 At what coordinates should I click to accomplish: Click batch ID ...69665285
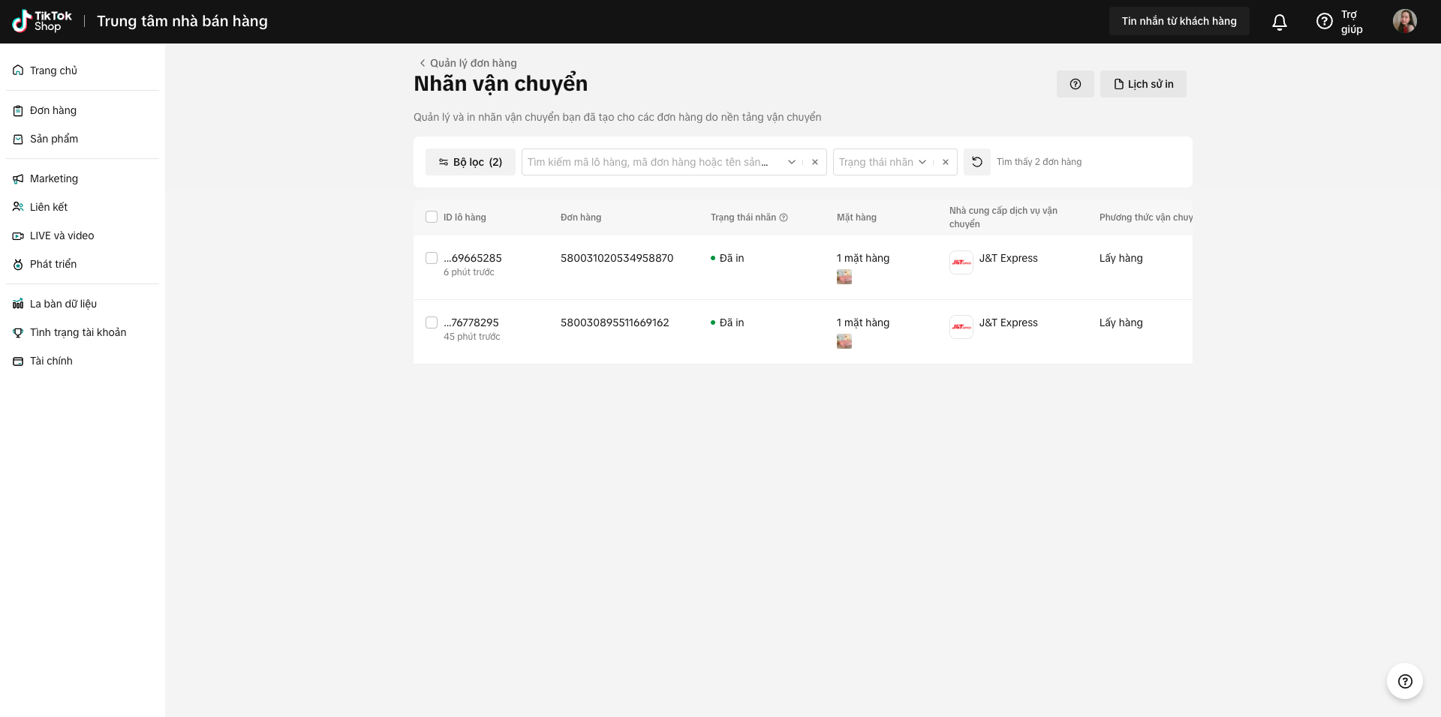[x=473, y=258]
